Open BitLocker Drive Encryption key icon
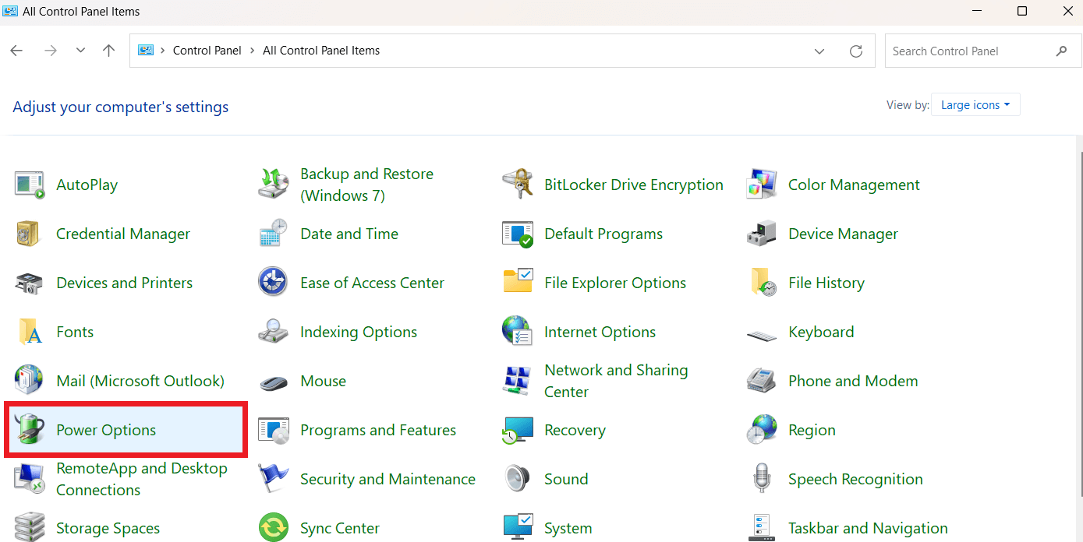 coord(518,185)
